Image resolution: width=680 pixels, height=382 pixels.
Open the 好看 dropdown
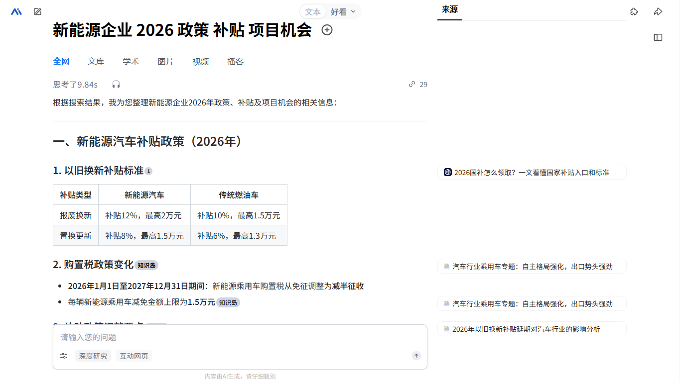[344, 11]
